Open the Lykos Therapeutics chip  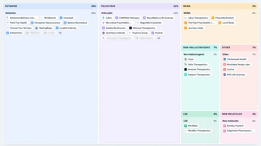(x=197, y=18)
